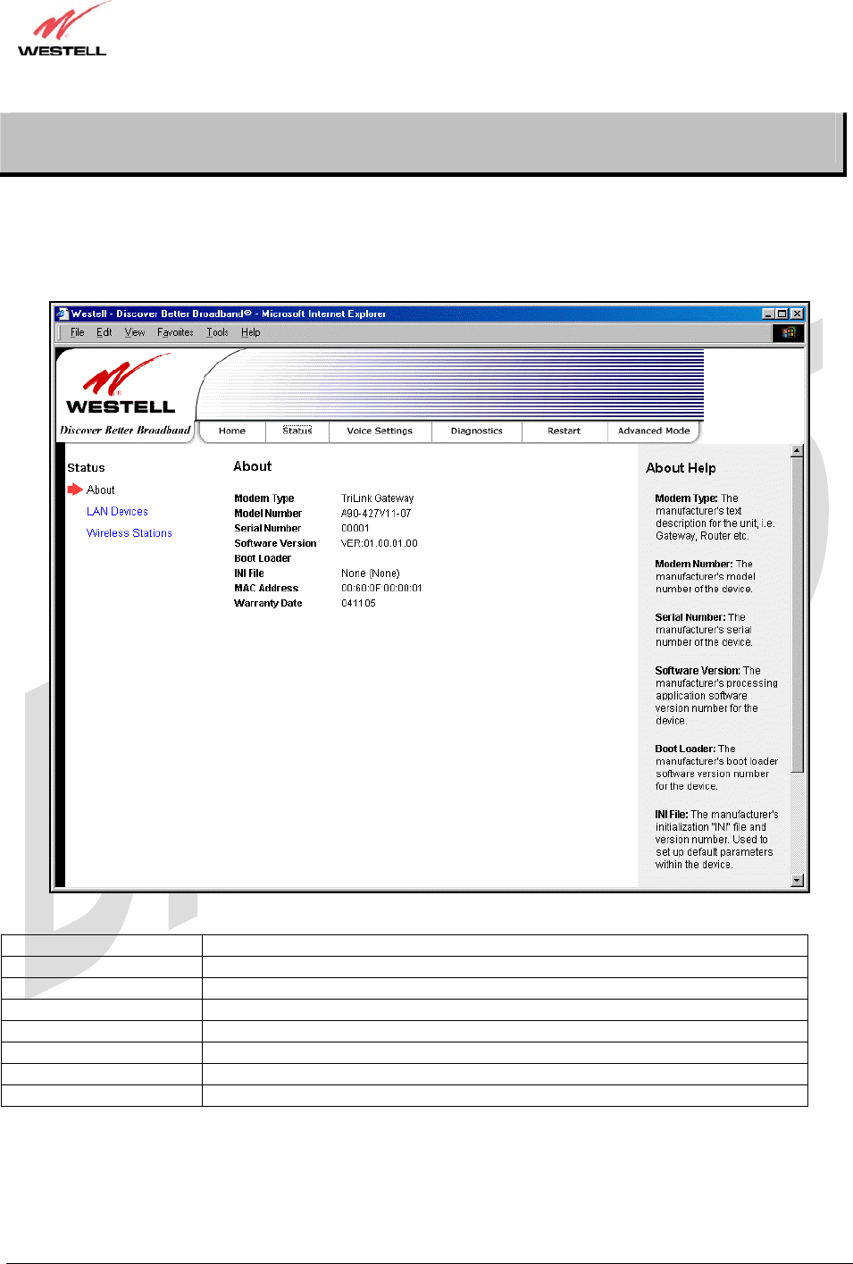Screen dimensions: 853x1264
Task: Click the About page heading
Action: click(x=253, y=466)
